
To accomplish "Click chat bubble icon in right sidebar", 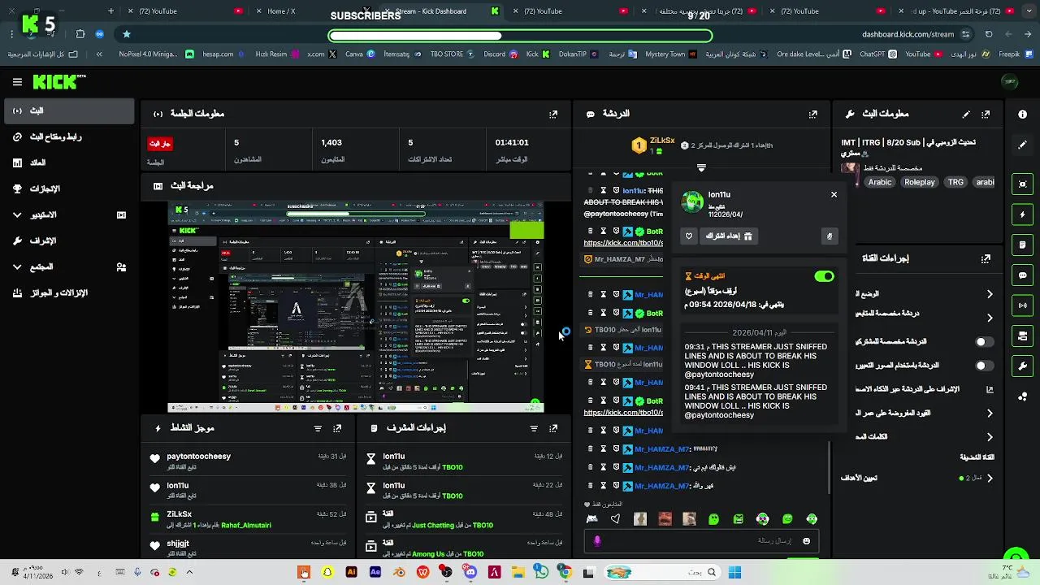I will point(1023,275).
